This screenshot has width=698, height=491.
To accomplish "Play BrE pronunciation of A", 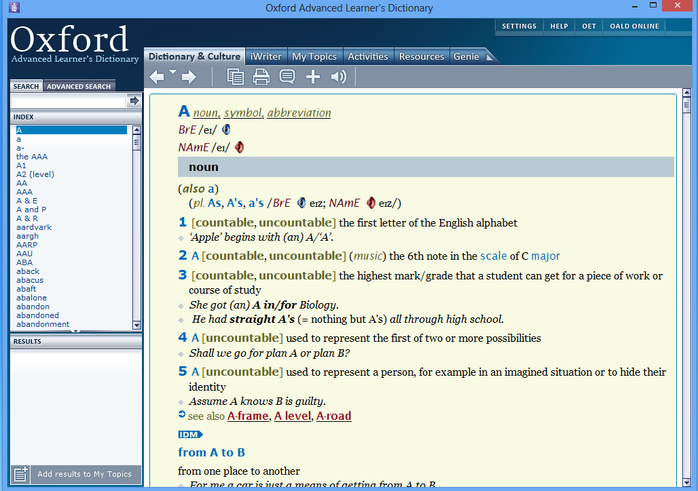I will (227, 130).
